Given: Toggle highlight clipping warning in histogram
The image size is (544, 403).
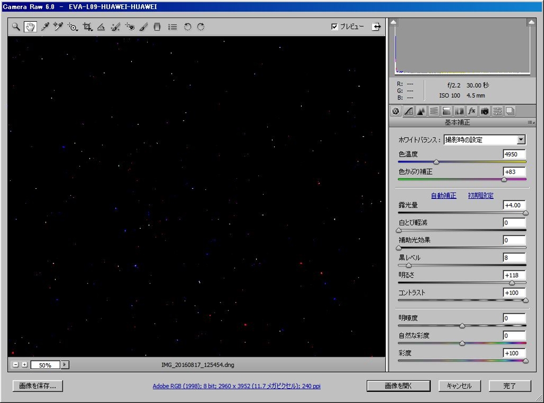Looking at the screenshot, I should point(531,22).
